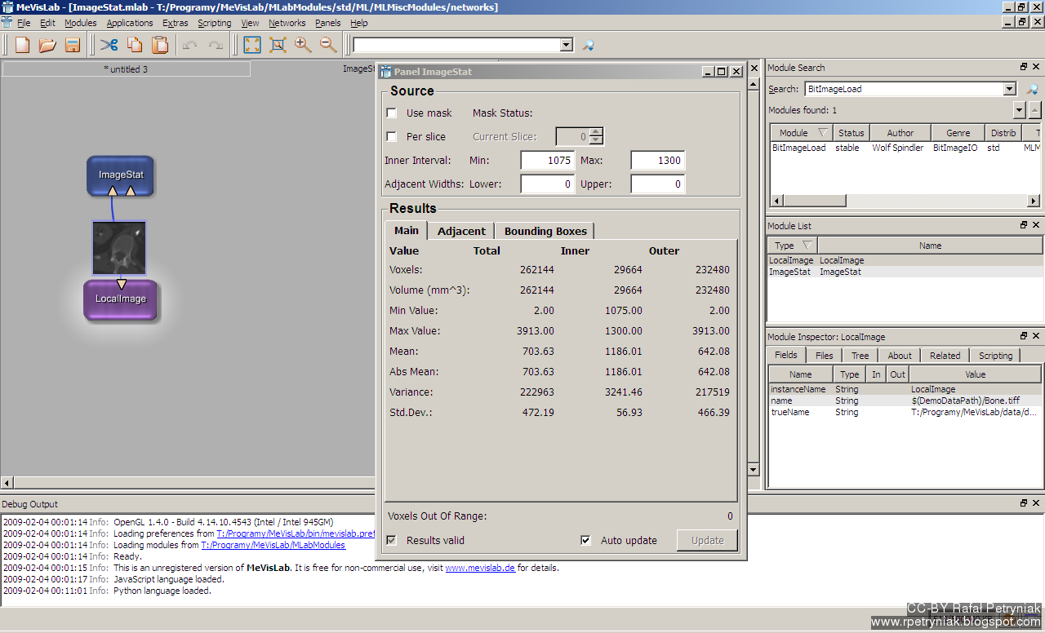
Task: Sort search results by Module column
Action: tap(801, 133)
